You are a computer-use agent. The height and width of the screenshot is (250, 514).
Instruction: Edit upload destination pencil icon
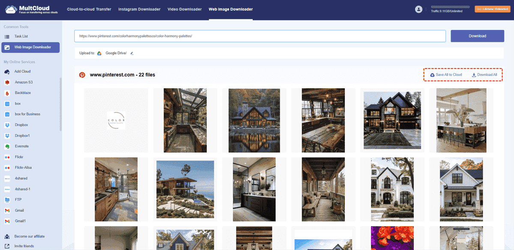(x=132, y=53)
